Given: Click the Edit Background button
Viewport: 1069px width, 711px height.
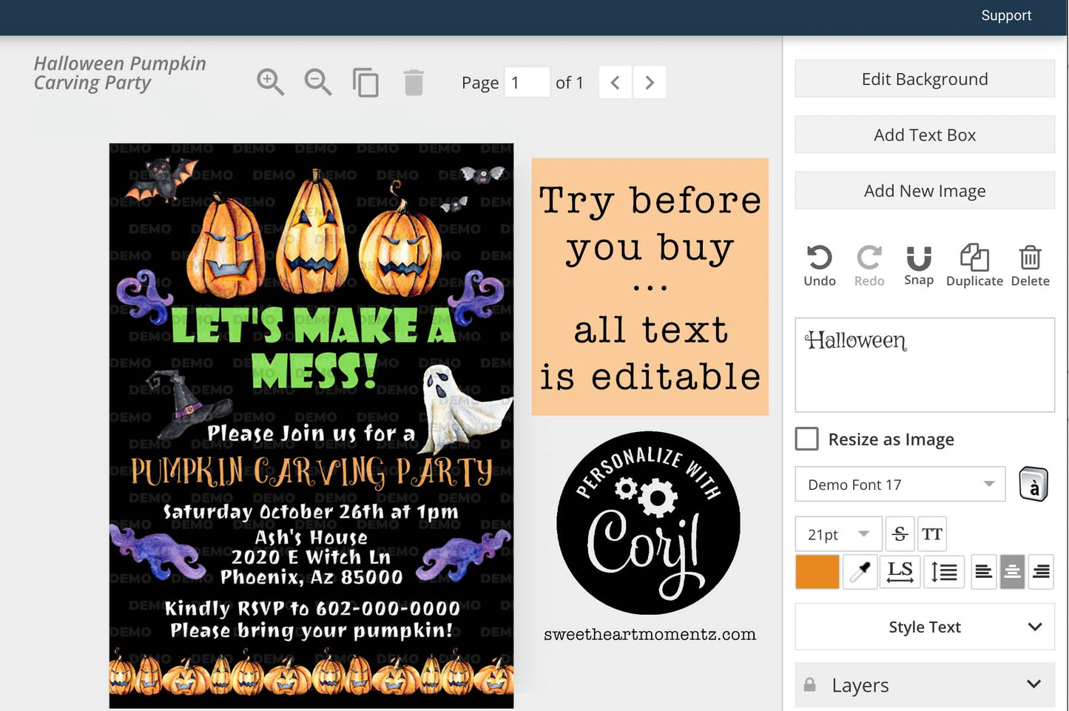Looking at the screenshot, I should [925, 79].
